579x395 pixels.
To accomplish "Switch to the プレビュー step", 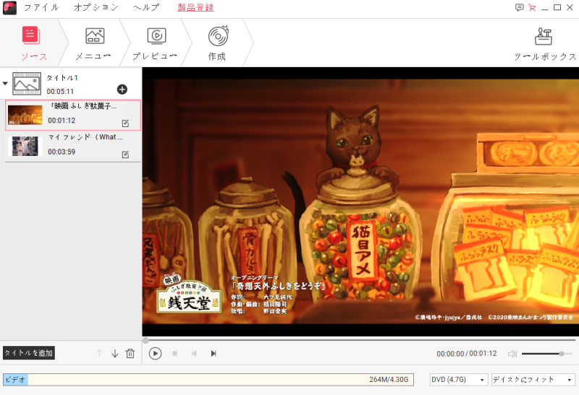I will [x=156, y=43].
